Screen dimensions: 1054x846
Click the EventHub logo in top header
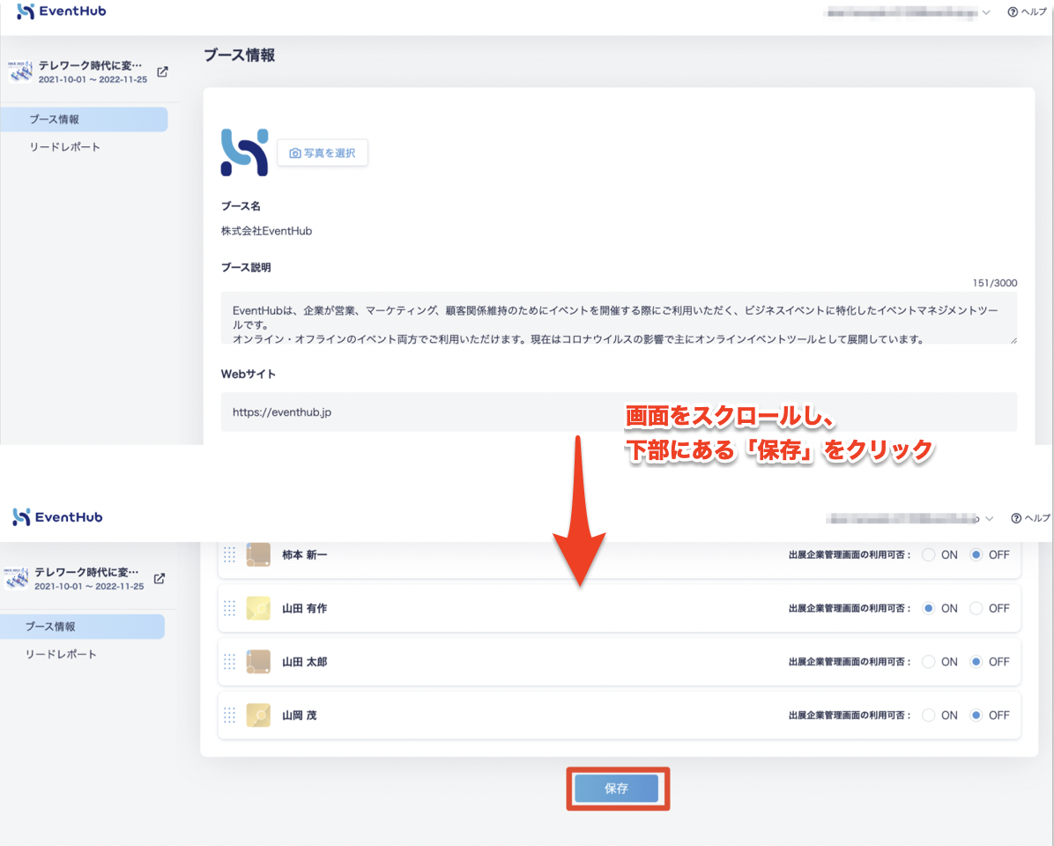61,11
